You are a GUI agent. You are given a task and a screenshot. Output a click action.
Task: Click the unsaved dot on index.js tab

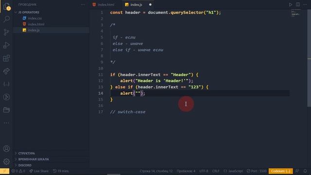[x=150, y=4]
